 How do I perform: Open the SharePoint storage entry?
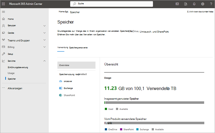point(69,95)
